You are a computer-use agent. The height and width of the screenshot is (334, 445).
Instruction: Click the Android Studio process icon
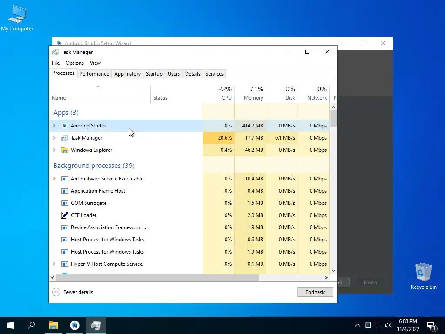(65, 126)
